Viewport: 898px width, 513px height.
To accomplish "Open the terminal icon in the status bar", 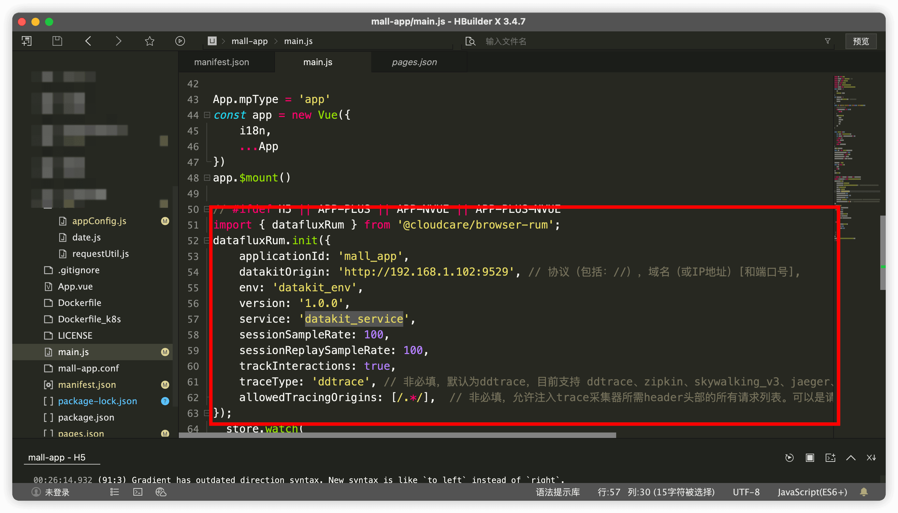I will 138,492.
